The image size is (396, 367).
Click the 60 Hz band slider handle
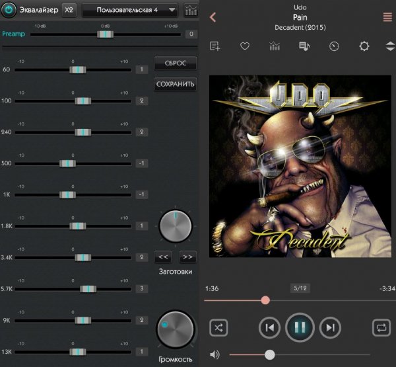pos(78,69)
